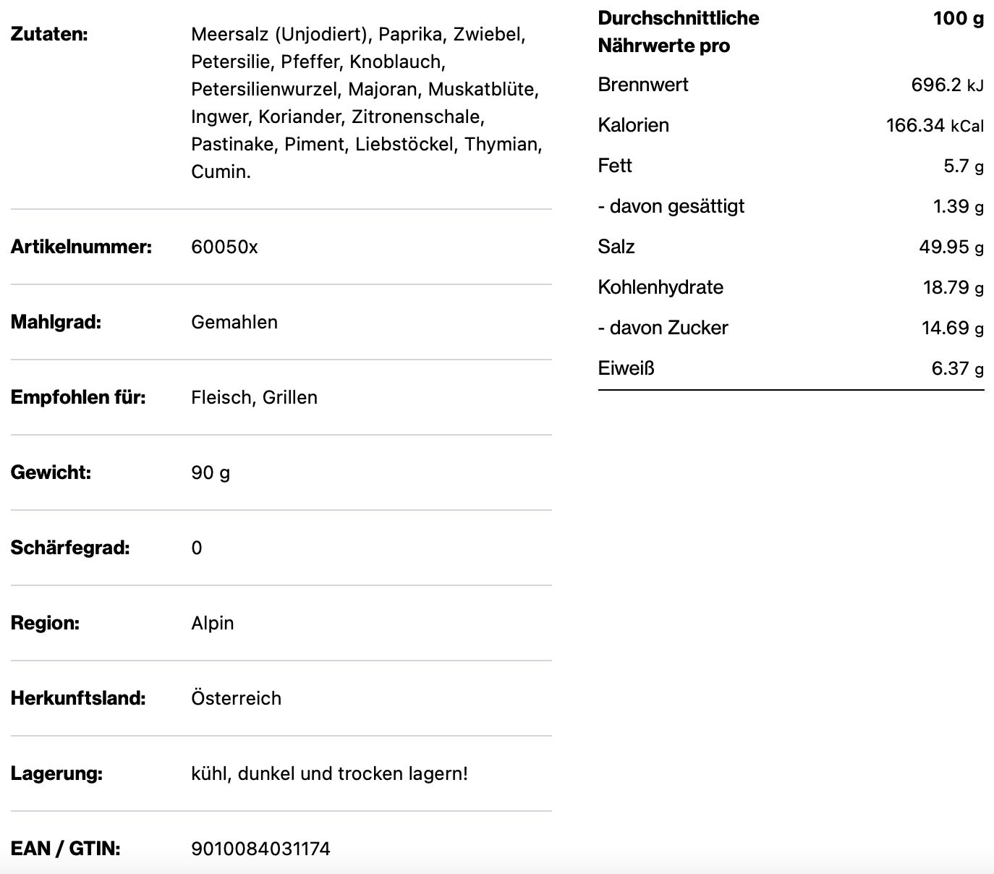Click the Herkunftsland value Österreich
Viewport: 994px width, 874px height.
click(x=236, y=699)
